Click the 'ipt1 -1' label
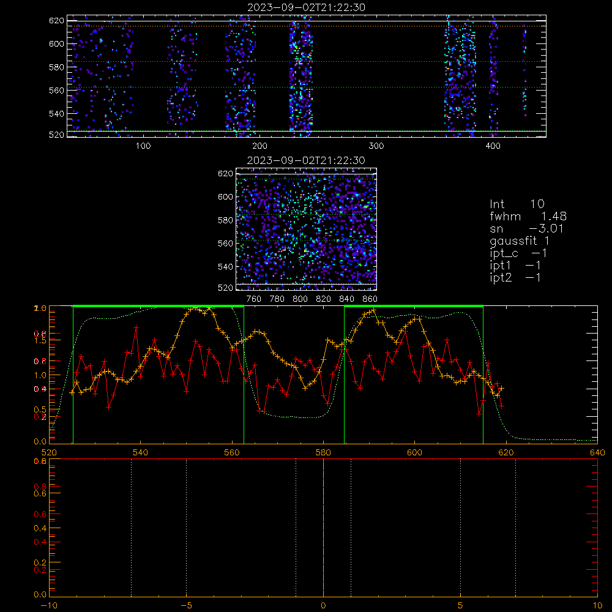The width and height of the screenshot is (612, 612). coord(515,266)
